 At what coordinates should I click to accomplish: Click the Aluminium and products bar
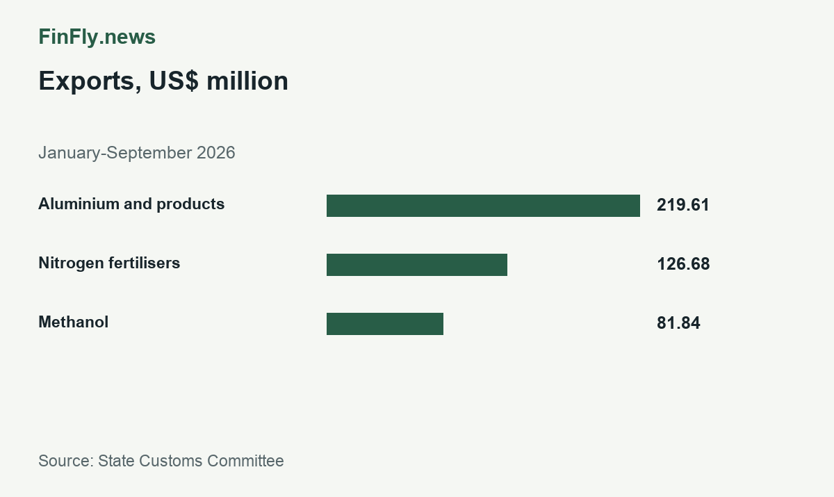483,206
